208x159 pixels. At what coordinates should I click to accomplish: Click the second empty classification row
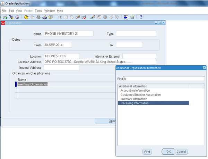pyautogui.click(x=66, y=90)
